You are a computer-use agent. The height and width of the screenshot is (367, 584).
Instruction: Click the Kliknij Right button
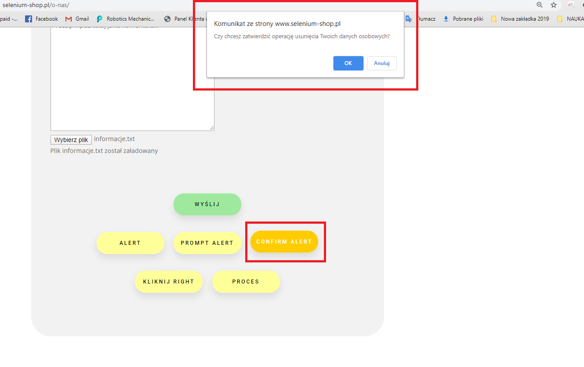pyautogui.click(x=168, y=282)
